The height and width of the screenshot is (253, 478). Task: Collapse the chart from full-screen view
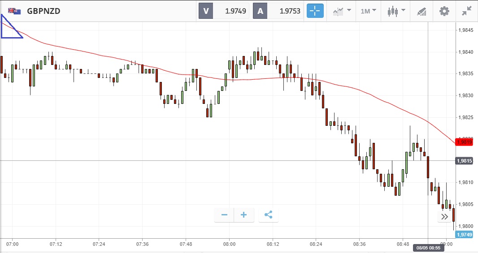pyautogui.click(x=467, y=11)
